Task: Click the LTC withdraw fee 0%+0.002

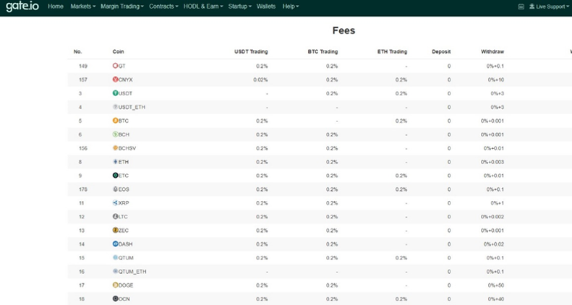Action: click(x=492, y=217)
